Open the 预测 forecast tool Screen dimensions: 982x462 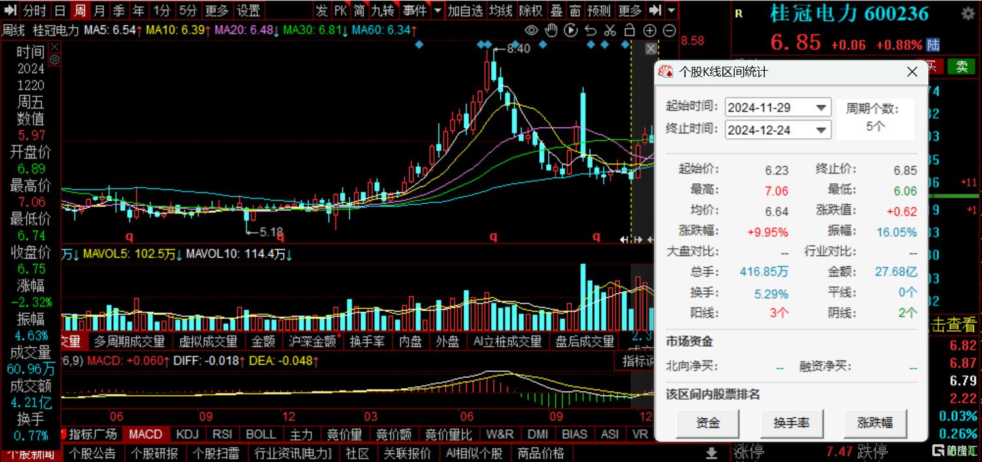(x=599, y=10)
